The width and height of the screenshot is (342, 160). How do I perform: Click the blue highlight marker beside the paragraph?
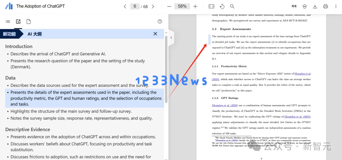[209, 39]
